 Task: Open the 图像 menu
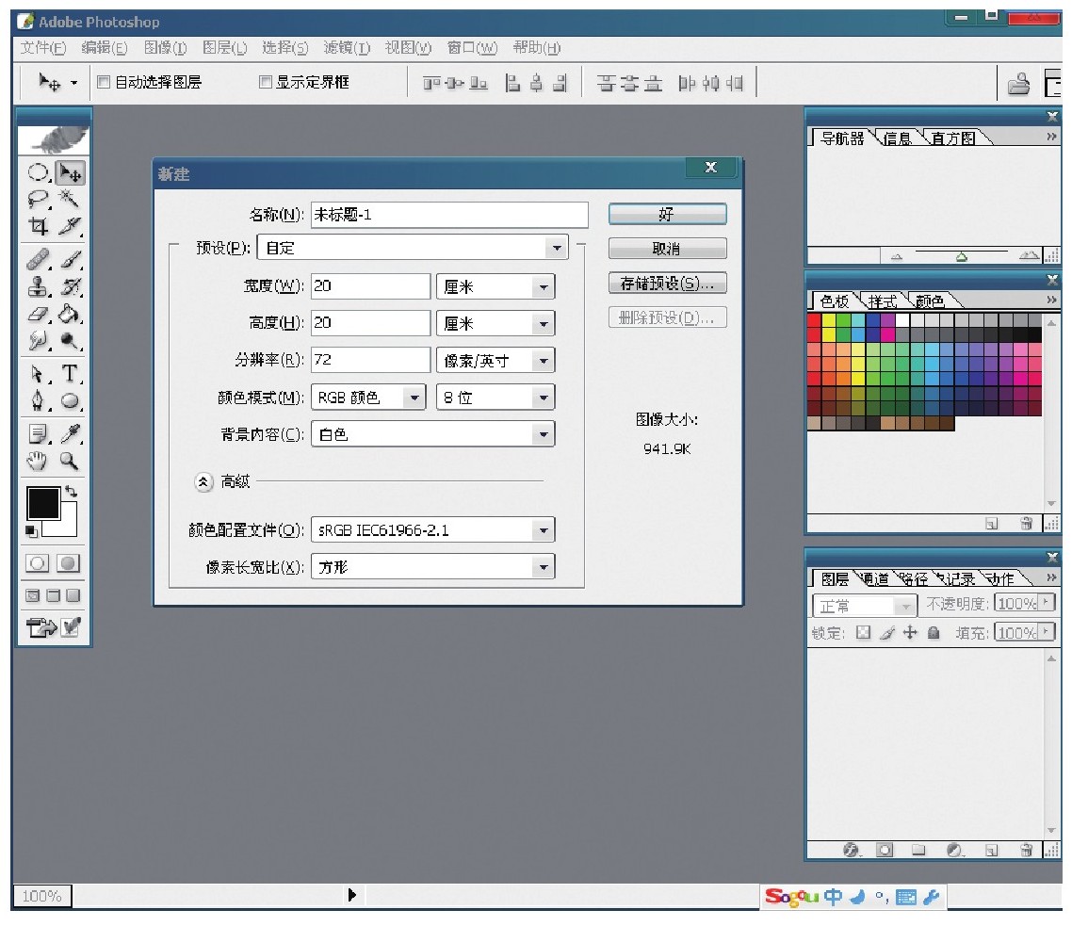coord(166,48)
